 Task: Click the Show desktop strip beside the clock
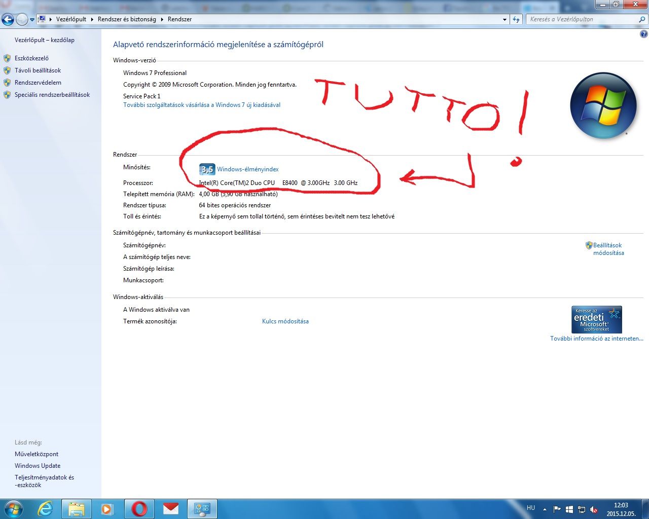pyautogui.click(x=645, y=509)
